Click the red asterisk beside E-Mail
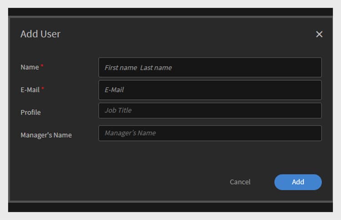Image resolution: width=341 pixels, height=220 pixels. point(43,88)
